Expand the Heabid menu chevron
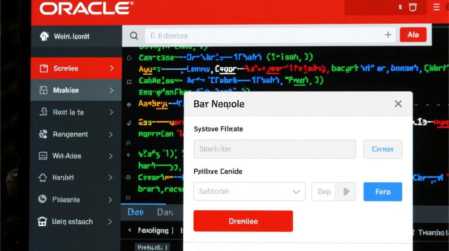The height and width of the screenshot is (251, 449). (112, 178)
